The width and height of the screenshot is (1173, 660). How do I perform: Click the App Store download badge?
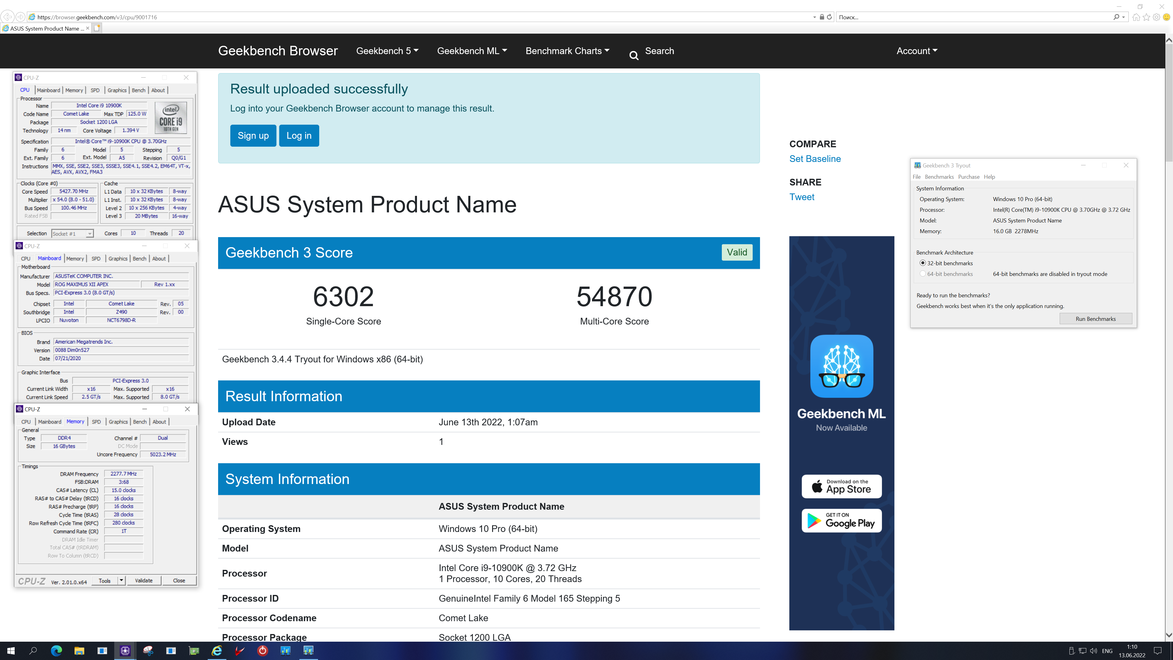point(842,486)
